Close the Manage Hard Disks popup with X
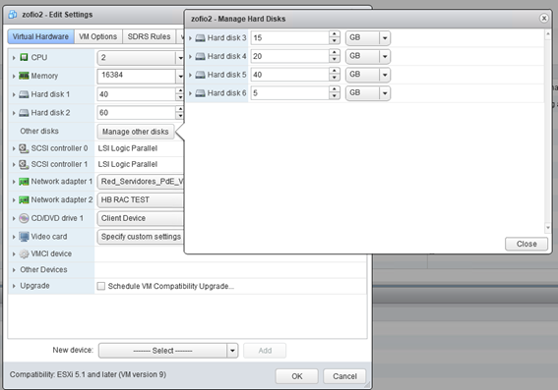This screenshot has width=558, height=390. [x=544, y=18]
